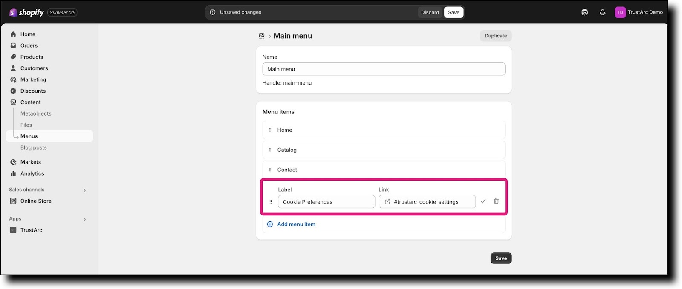Screen dimensions: 682x289
Task: Click the Duplicate button
Action: [496, 36]
